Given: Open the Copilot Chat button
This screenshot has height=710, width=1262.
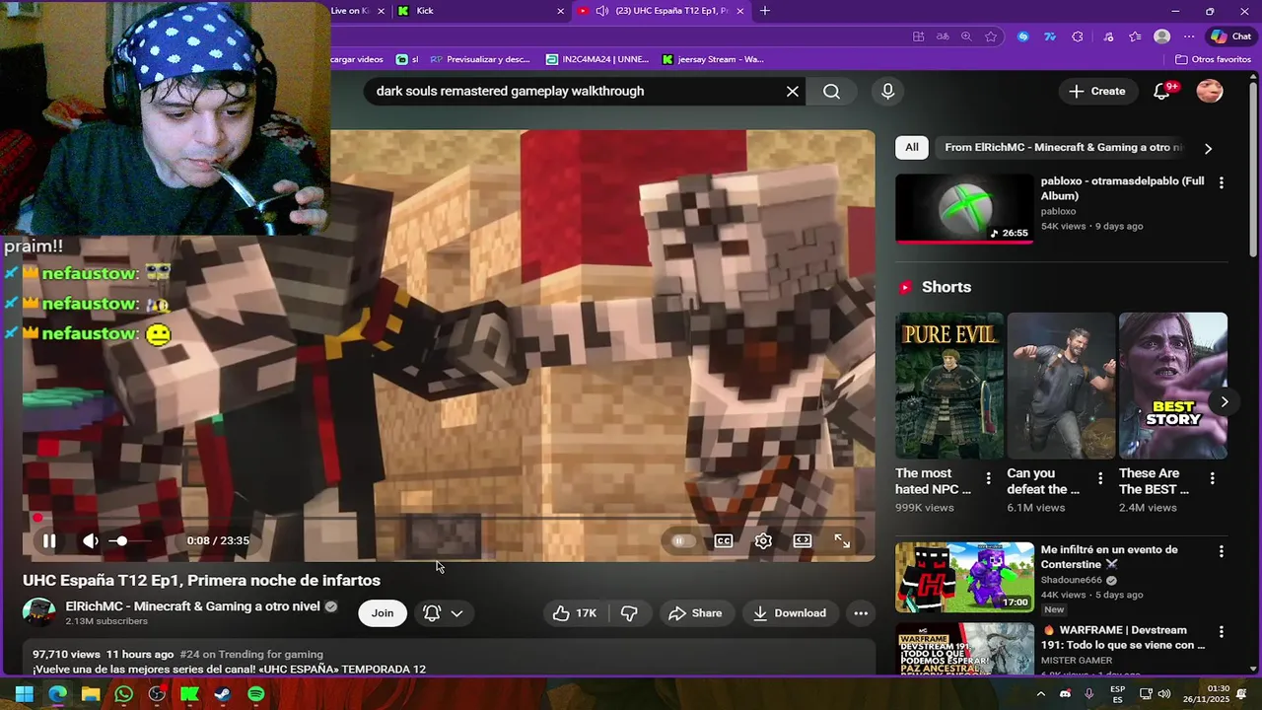Looking at the screenshot, I should [x=1230, y=36].
